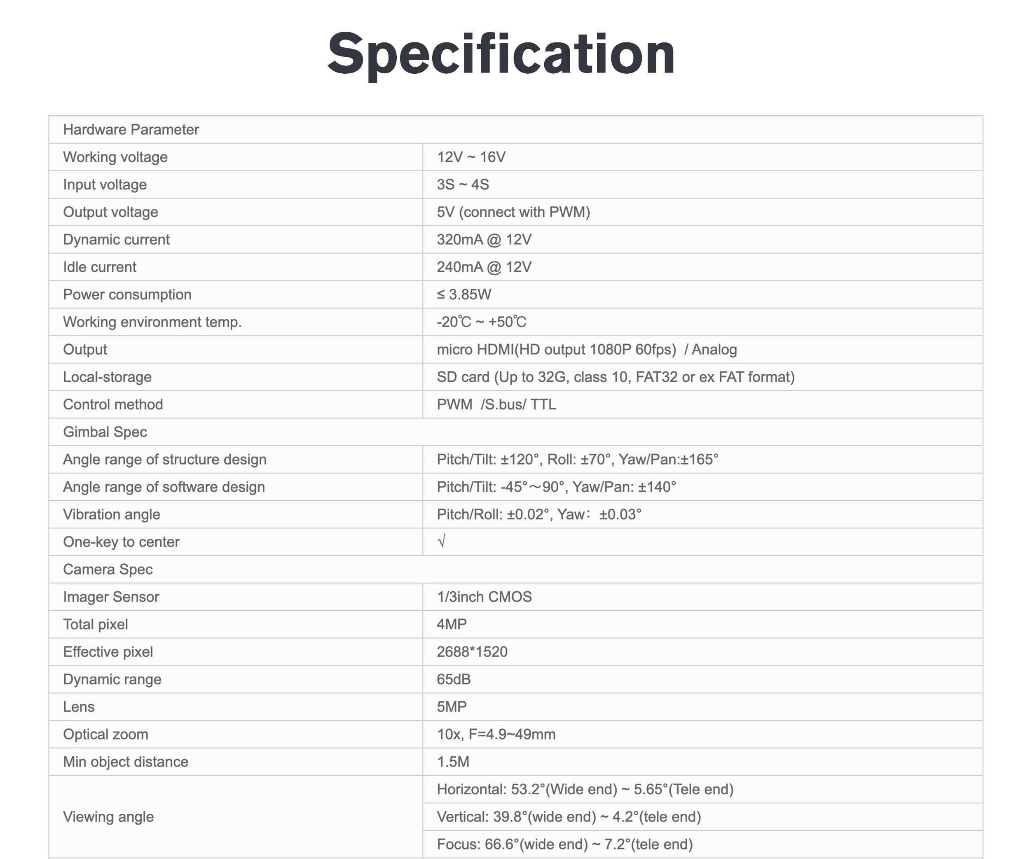
Task: Click the Specification heading
Action: [501, 54]
